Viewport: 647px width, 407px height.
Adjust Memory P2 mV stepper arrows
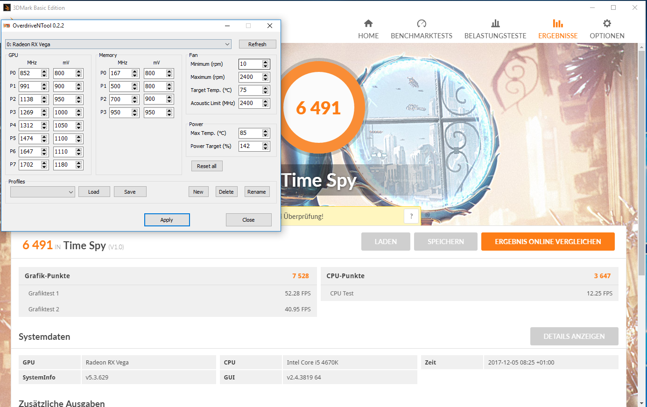click(169, 99)
